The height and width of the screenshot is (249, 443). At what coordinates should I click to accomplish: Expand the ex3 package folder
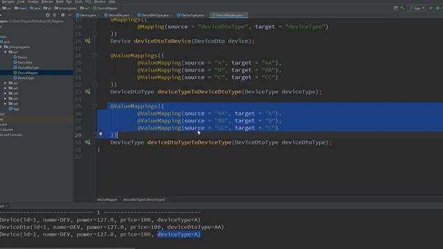[x=5, y=88]
